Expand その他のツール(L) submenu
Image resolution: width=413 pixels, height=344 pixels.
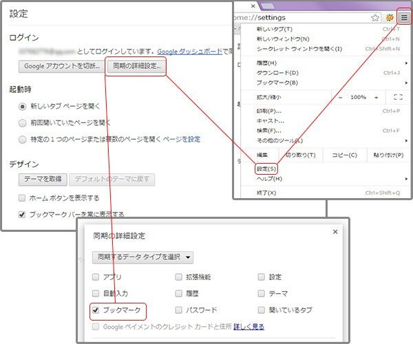[x=326, y=140]
